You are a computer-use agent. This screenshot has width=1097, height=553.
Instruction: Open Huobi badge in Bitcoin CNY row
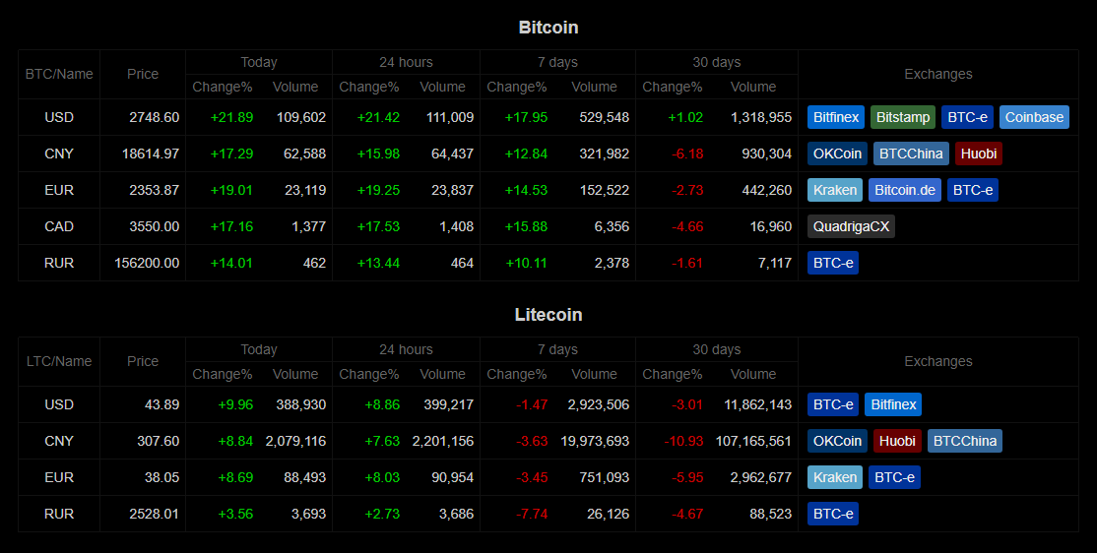pyautogui.click(x=979, y=154)
